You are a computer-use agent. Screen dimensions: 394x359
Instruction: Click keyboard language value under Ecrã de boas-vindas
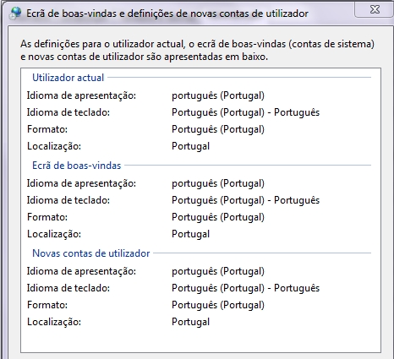(x=245, y=200)
